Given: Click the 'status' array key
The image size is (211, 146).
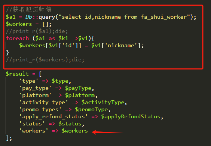Looking at the screenshot, I should pos(32,124).
